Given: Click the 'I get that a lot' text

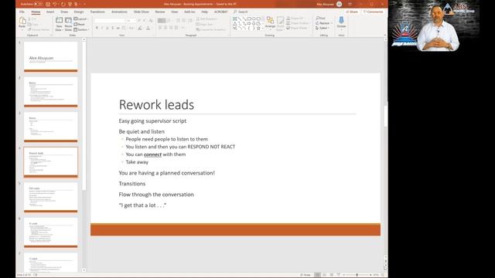Looking at the screenshot, I should point(142,205).
